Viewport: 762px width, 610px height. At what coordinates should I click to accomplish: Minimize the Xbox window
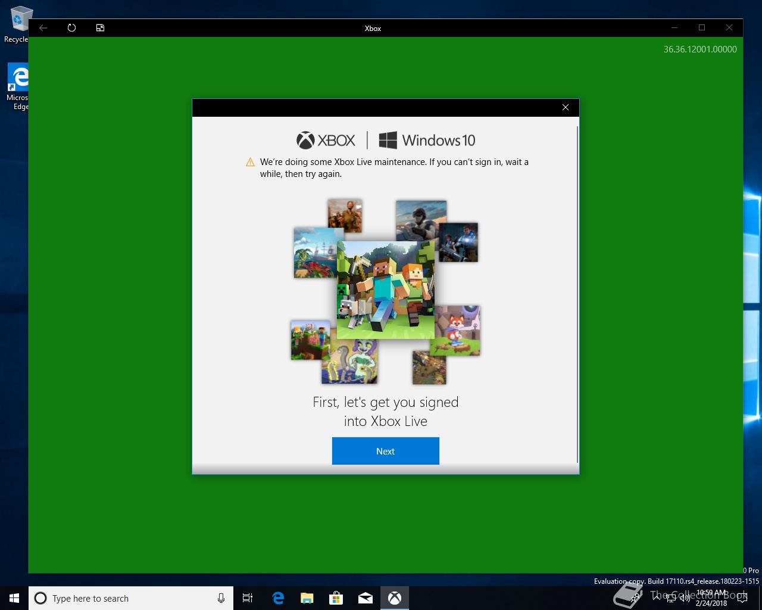674,27
